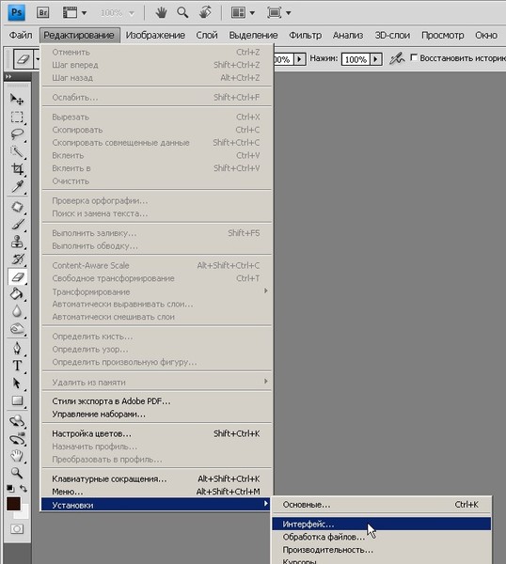Open the Изображение menu
Screen dimensions: 506x564
(x=155, y=36)
